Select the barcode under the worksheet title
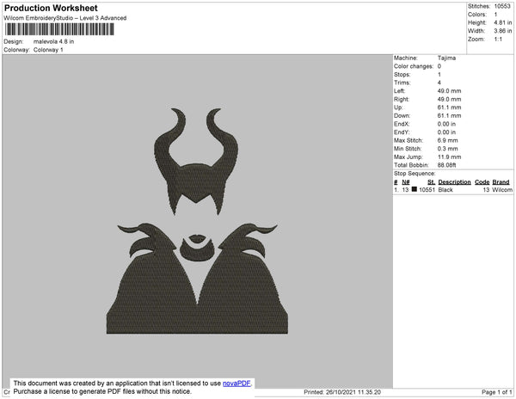Image resolution: width=516 pixels, height=399 pixels. tap(59, 29)
